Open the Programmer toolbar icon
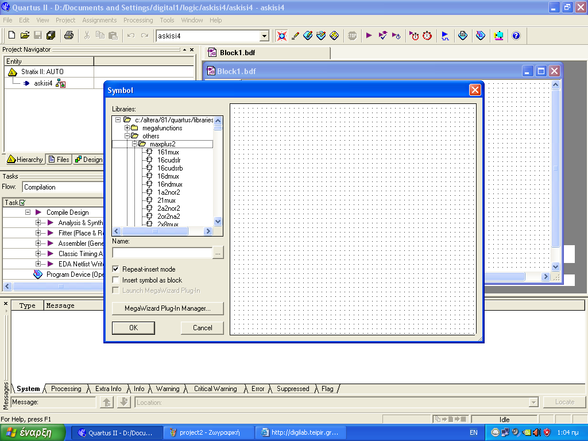The height and width of the screenshot is (441, 588). [x=481, y=36]
